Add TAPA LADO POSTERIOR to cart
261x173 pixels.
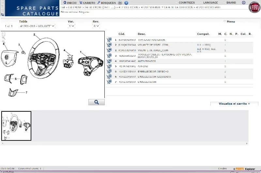coord(109,40)
